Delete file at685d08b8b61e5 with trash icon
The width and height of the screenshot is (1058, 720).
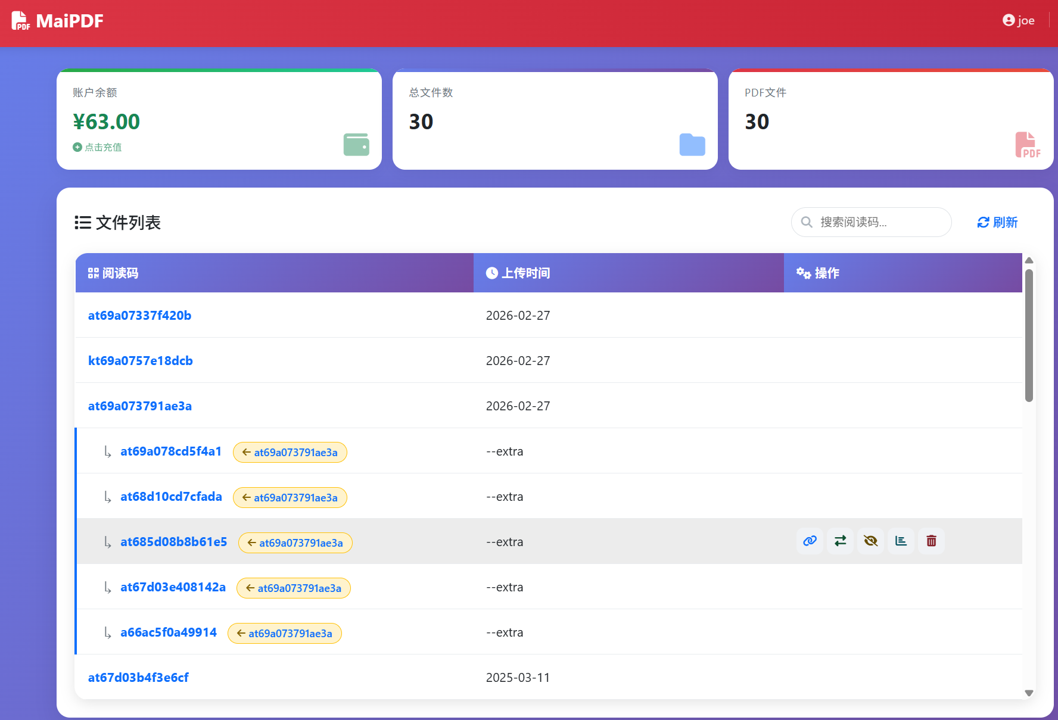931,541
